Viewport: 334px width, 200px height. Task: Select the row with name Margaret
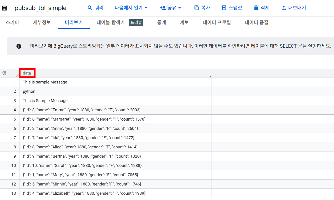click(x=167, y=119)
